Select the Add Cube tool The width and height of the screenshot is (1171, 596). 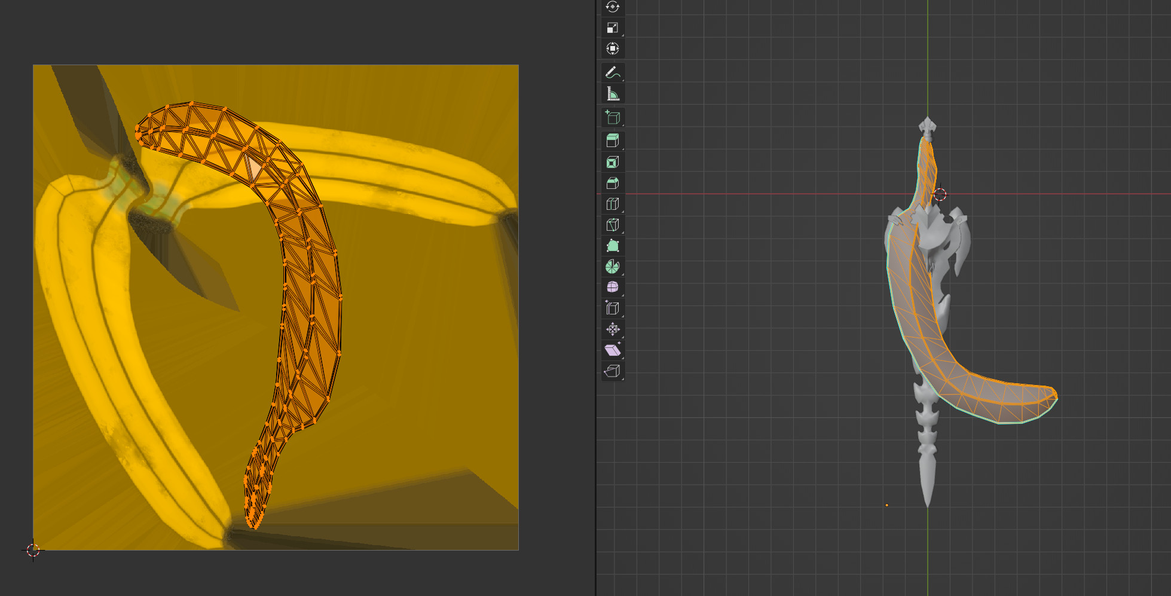(x=612, y=118)
